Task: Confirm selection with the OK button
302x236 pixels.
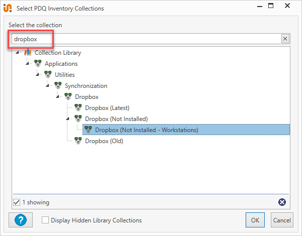Action: [x=255, y=220]
